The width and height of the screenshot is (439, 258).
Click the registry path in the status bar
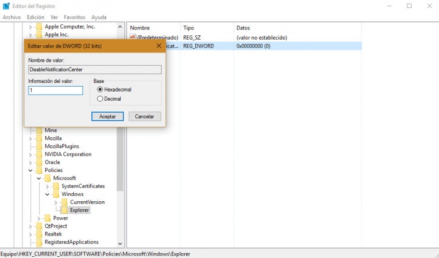tap(95, 254)
